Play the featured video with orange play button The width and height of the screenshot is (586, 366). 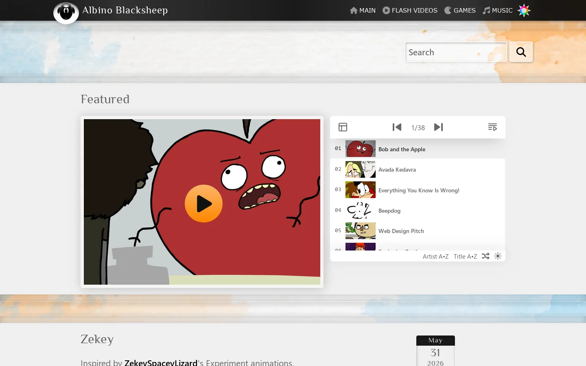(203, 204)
